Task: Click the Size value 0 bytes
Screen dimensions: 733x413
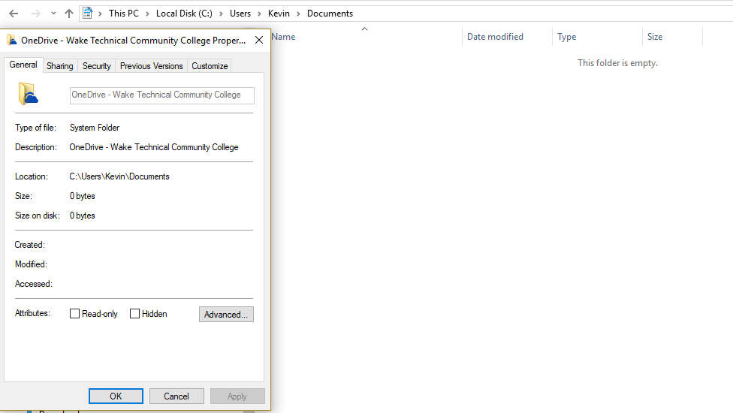Action: click(x=83, y=196)
